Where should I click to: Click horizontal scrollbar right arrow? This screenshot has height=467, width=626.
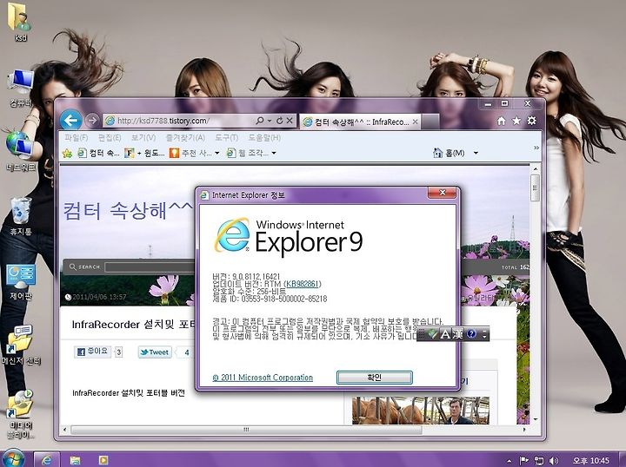[524, 430]
